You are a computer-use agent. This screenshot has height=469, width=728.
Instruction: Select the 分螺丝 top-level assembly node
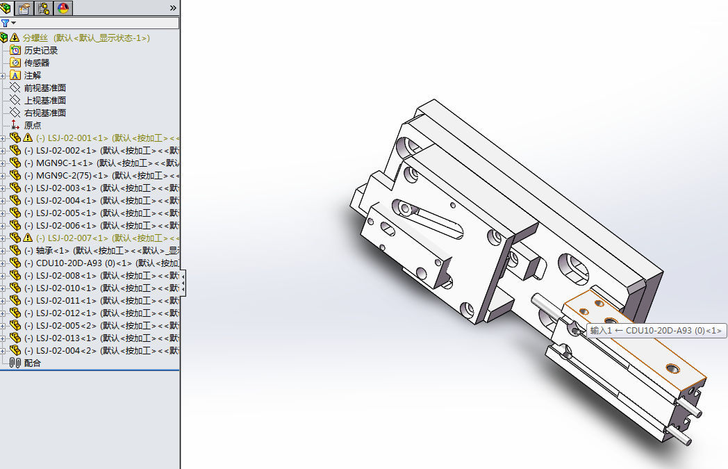click(x=86, y=38)
